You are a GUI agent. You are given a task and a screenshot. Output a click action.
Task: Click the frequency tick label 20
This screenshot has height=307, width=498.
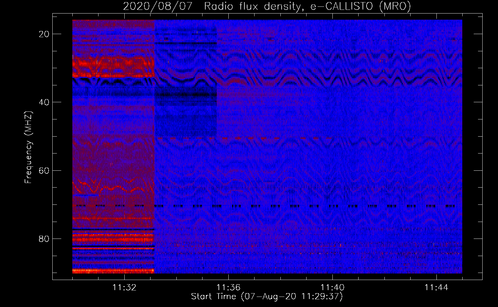click(44, 34)
